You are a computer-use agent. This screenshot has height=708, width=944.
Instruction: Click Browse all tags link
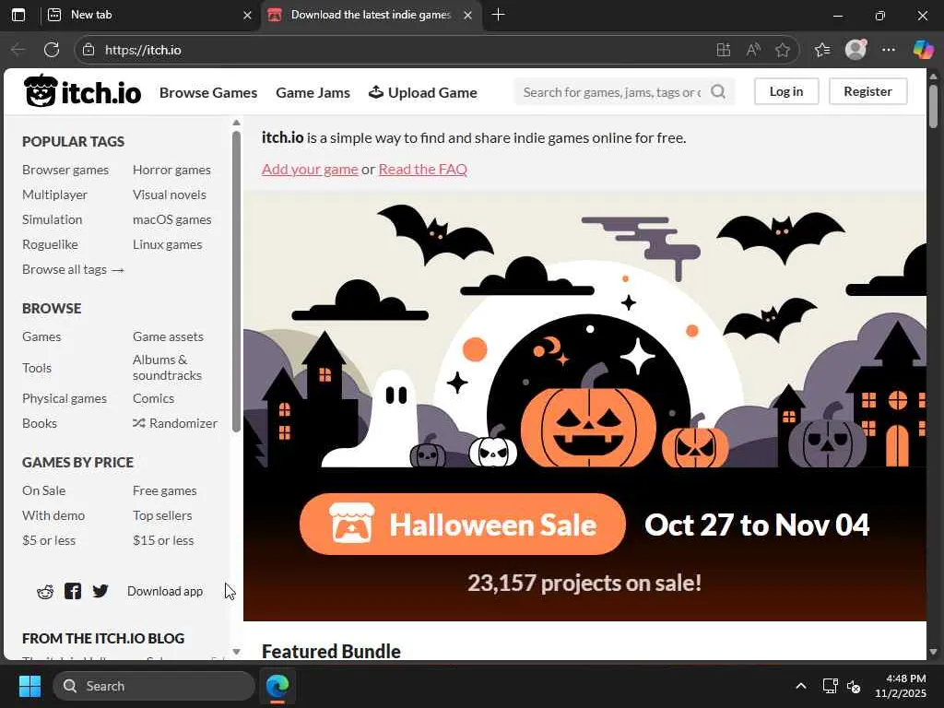(73, 269)
